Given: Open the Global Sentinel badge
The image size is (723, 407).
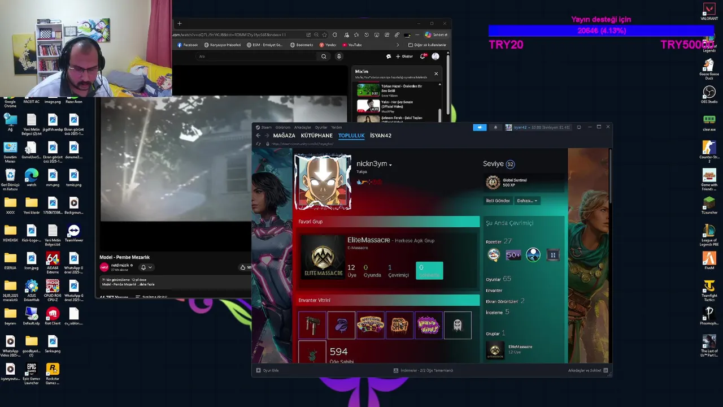Looking at the screenshot, I should (493, 182).
